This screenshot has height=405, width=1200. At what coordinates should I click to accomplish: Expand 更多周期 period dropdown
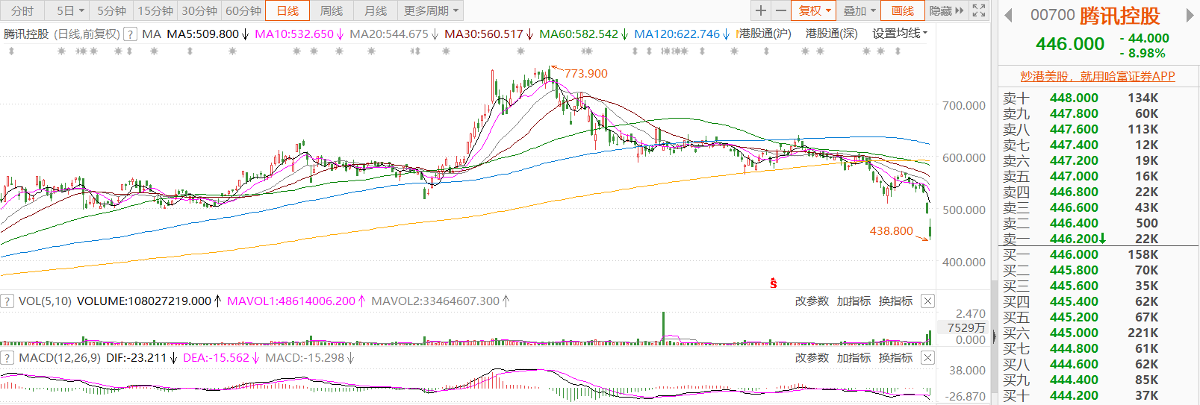(x=431, y=10)
